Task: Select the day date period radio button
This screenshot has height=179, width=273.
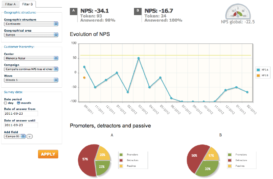Action: tap(6, 103)
